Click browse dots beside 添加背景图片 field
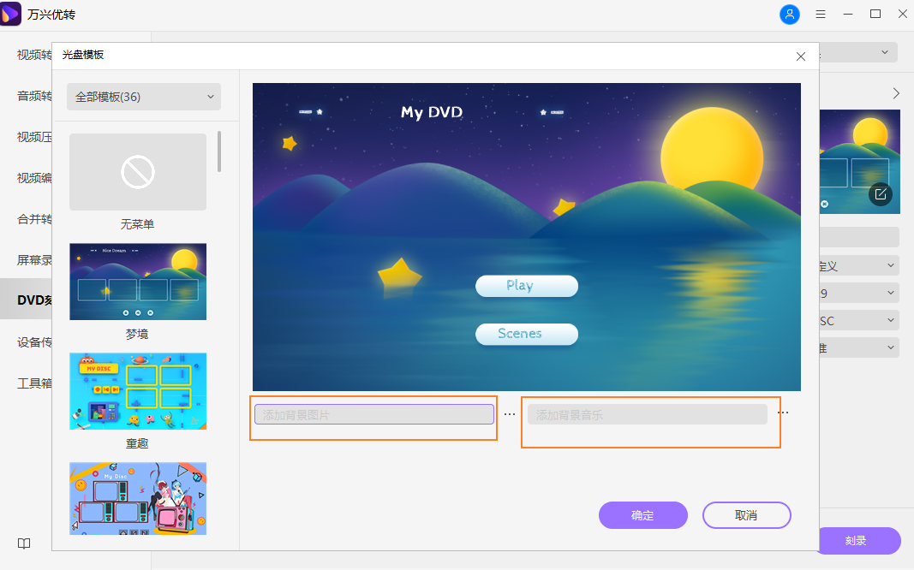914x570 pixels. click(x=510, y=414)
